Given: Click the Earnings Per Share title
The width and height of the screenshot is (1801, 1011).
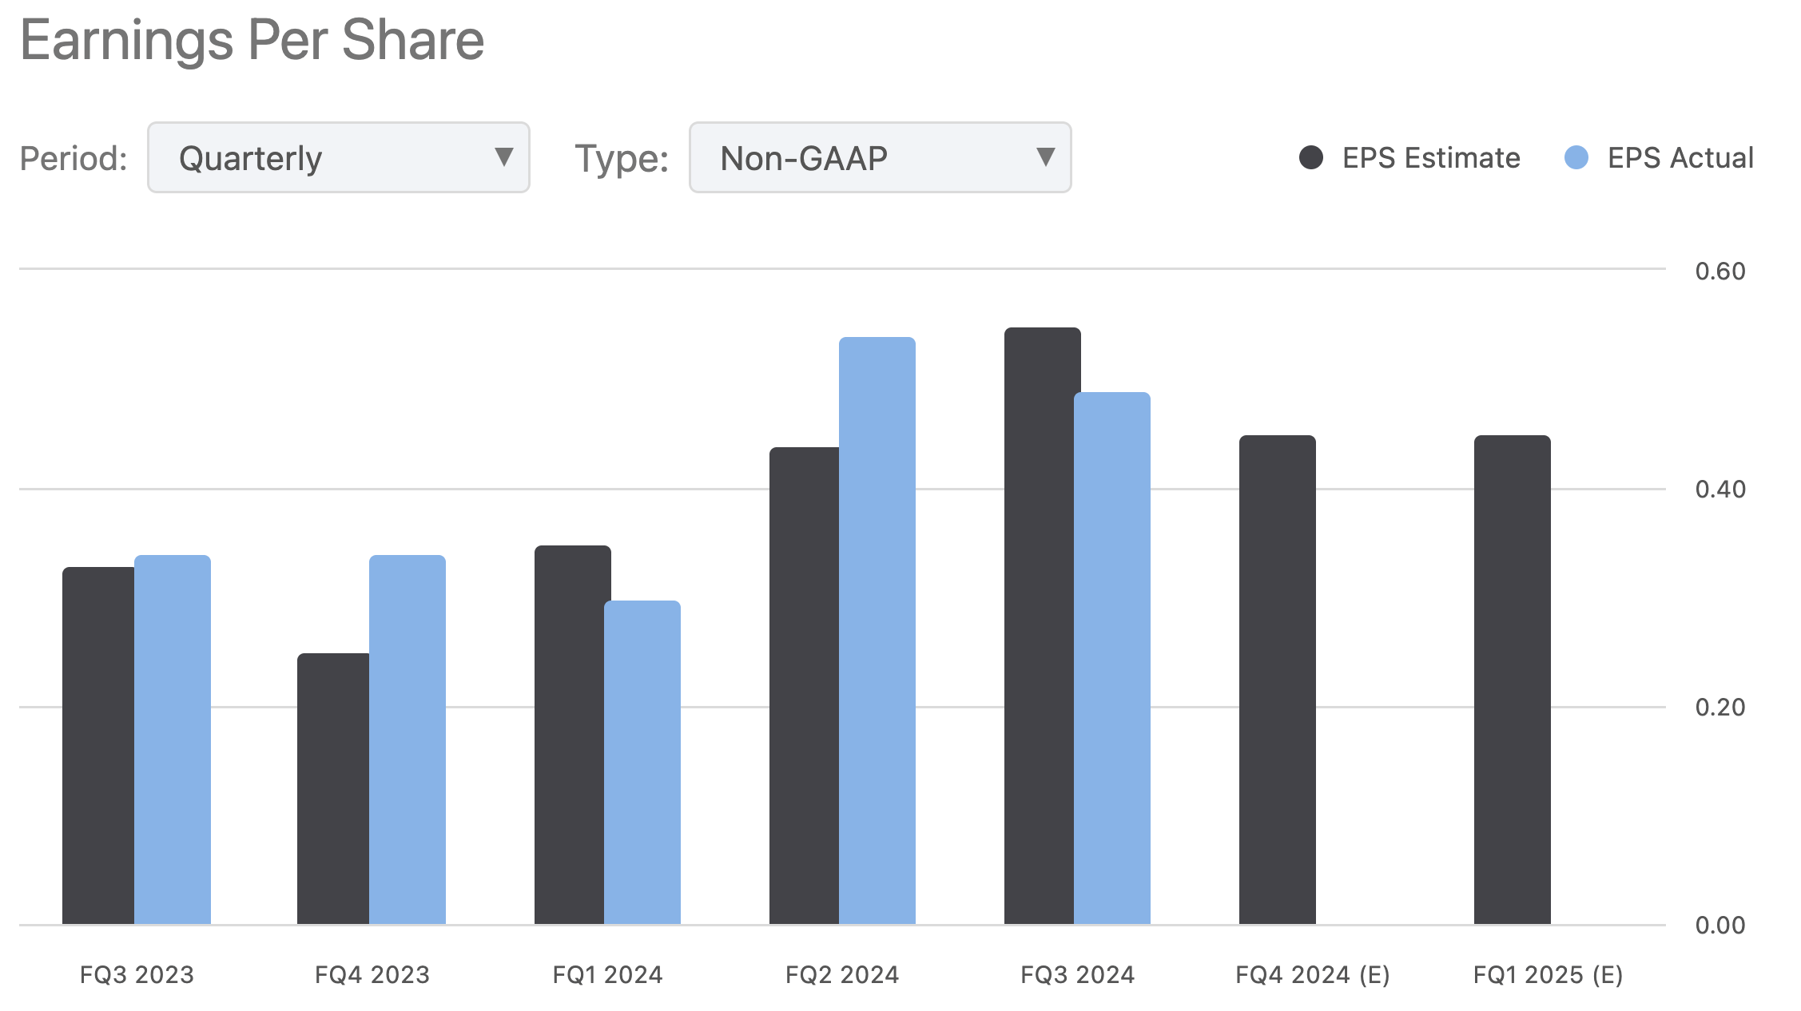Looking at the screenshot, I should 252,38.
